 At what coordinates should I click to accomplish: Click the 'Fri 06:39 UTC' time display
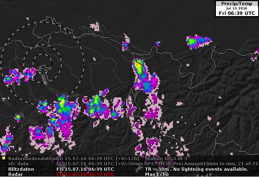[x=237, y=13]
